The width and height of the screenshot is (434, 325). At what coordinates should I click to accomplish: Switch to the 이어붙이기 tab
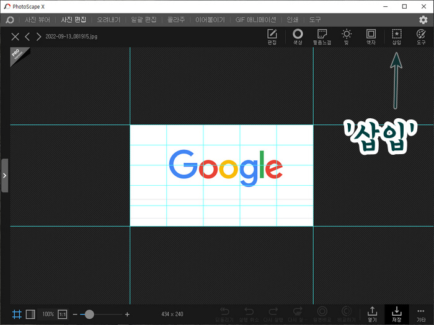tap(210, 20)
